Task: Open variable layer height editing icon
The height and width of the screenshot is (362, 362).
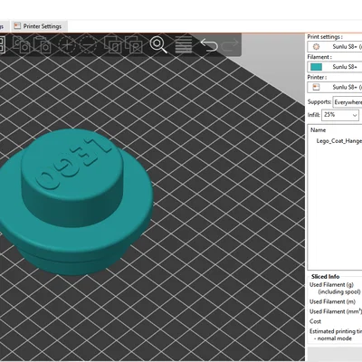Action: (x=183, y=45)
